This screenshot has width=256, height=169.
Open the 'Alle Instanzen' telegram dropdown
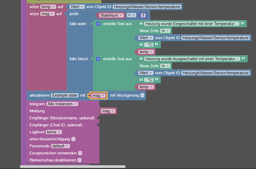click(62, 104)
